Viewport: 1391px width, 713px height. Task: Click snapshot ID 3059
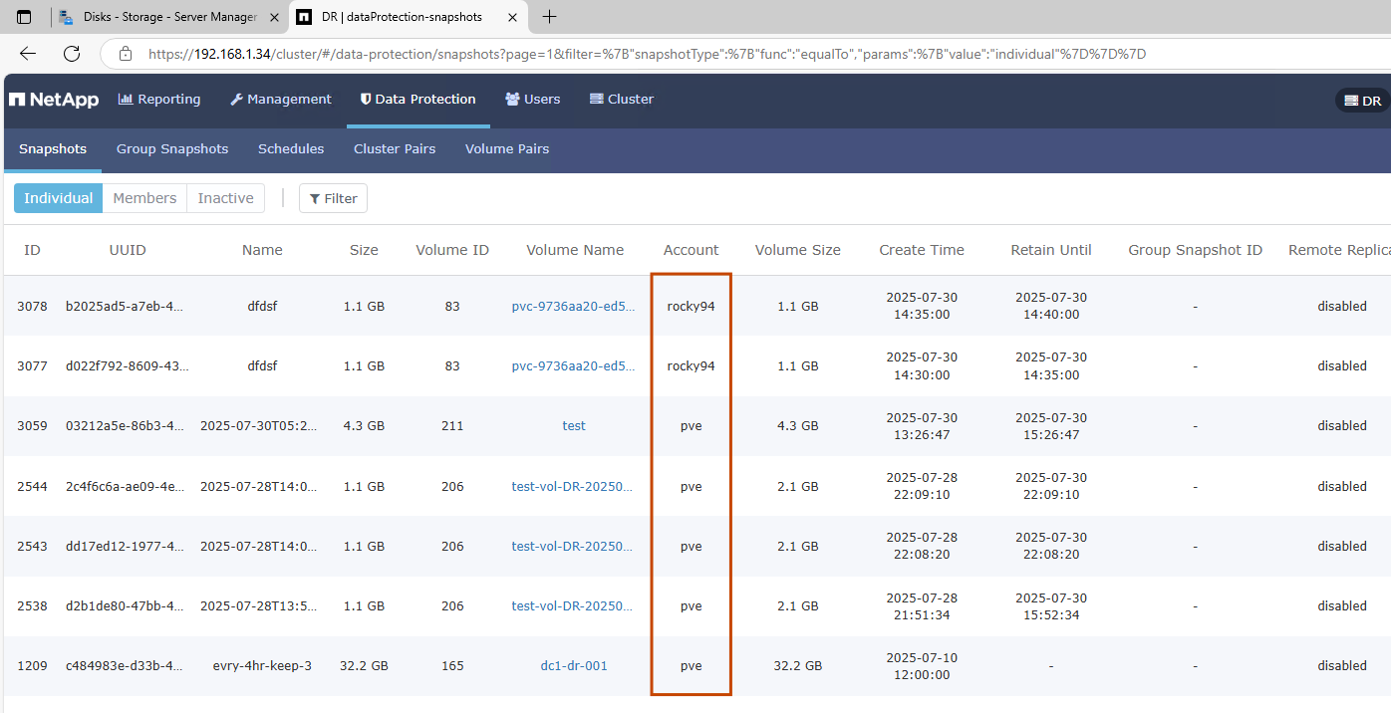coord(32,425)
